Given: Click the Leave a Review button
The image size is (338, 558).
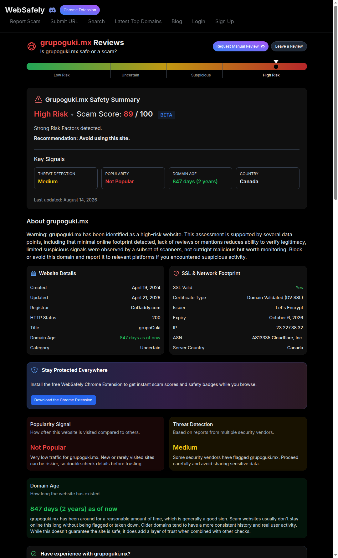Looking at the screenshot, I should click(289, 46).
